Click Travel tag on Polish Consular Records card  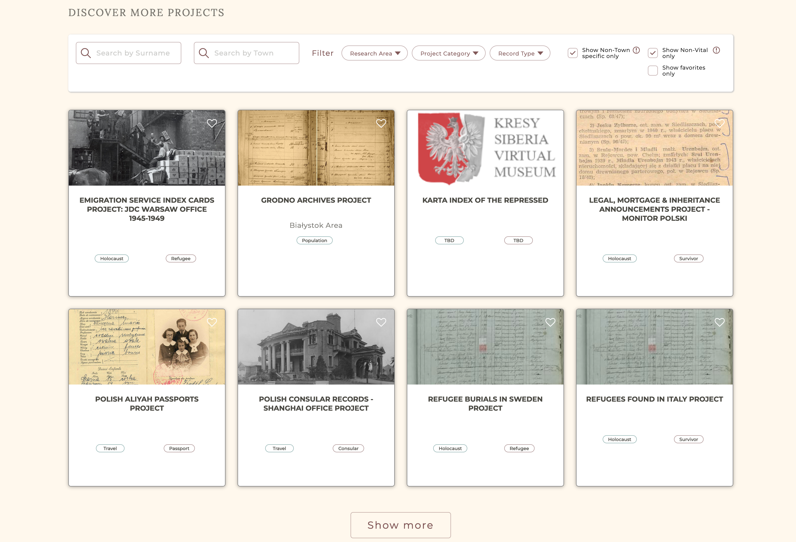(x=279, y=449)
